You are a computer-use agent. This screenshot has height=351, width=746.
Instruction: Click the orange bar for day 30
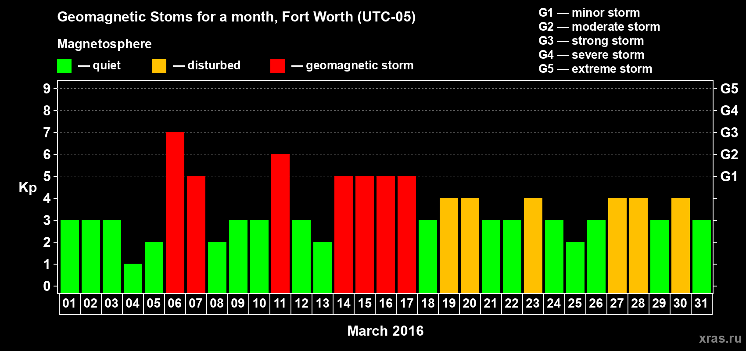[681, 245]
